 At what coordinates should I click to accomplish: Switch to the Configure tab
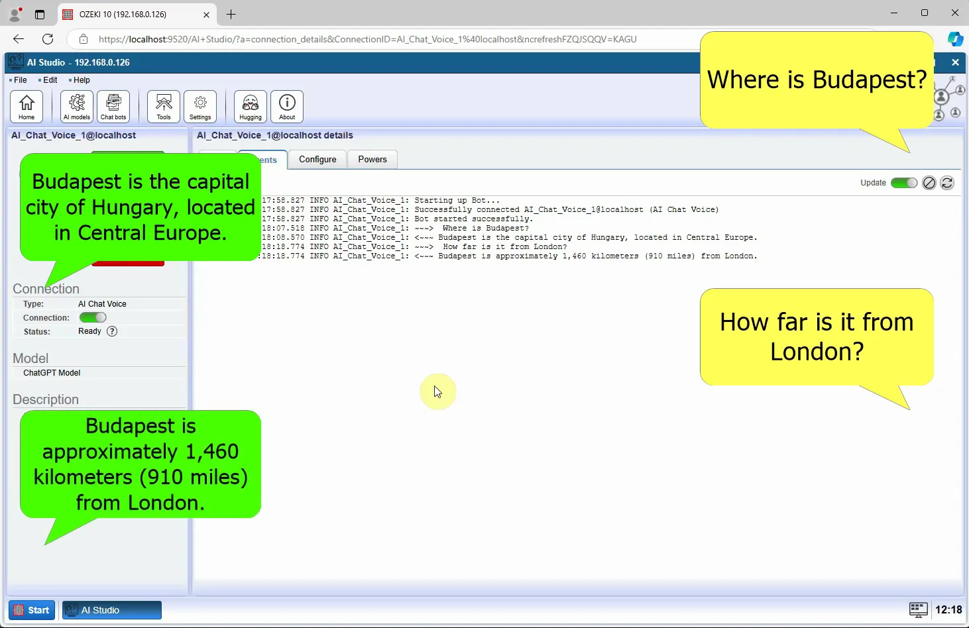(x=317, y=160)
